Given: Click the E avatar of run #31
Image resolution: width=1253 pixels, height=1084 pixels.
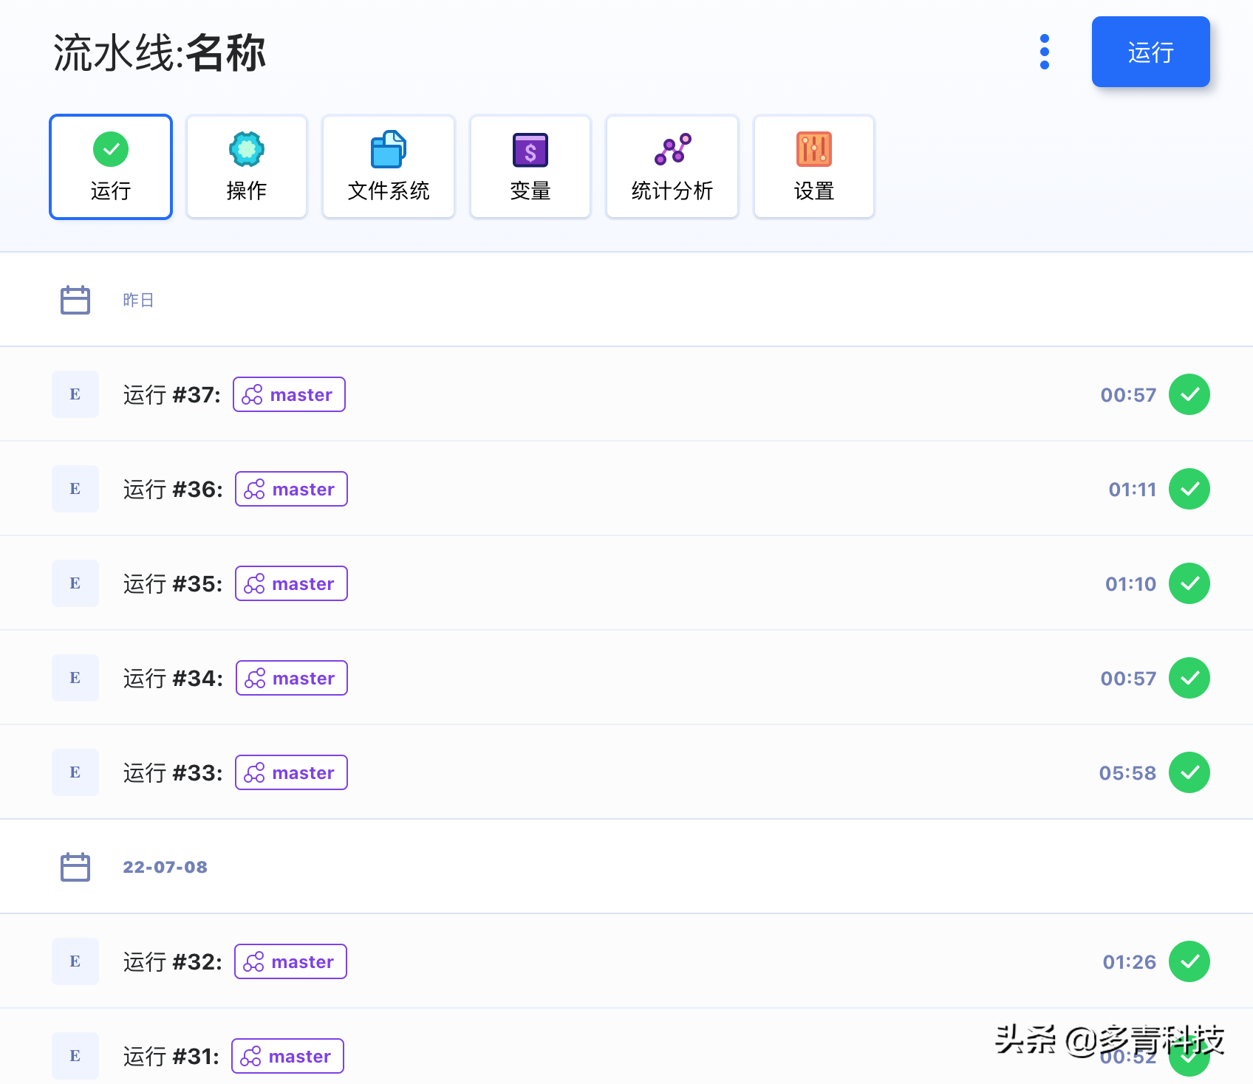Looking at the screenshot, I should pos(75,1056).
